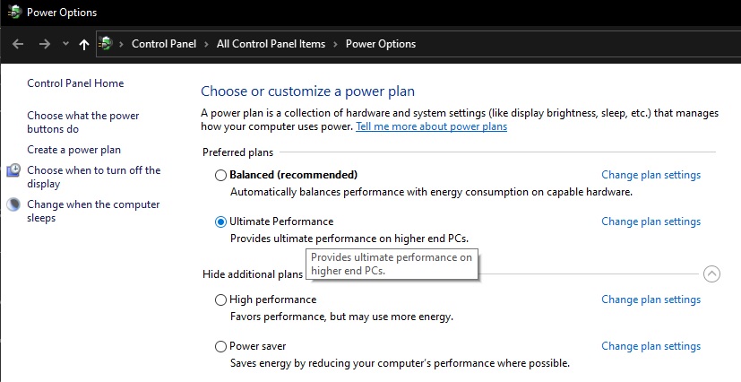Open Tell me more about power plans
The height and width of the screenshot is (382, 741).
pos(431,126)
